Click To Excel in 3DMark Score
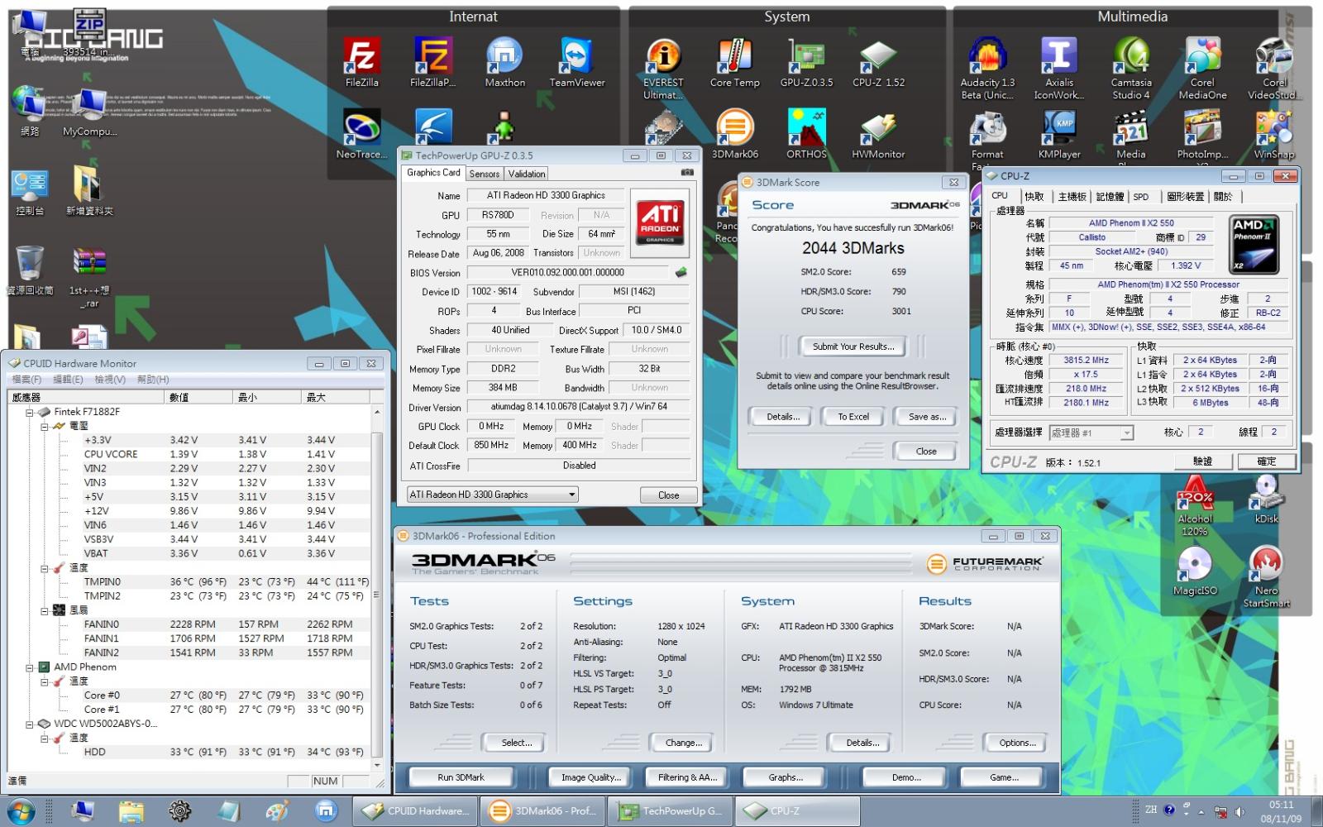1323x827 pixels. [853, 417]
